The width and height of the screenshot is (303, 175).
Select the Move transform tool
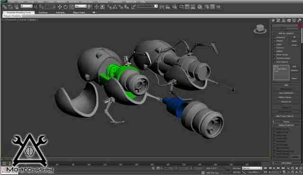60,7
